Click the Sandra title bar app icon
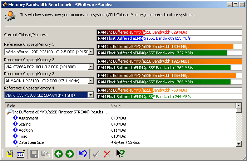Screen dimensions: 247x161 click(5, 4)
